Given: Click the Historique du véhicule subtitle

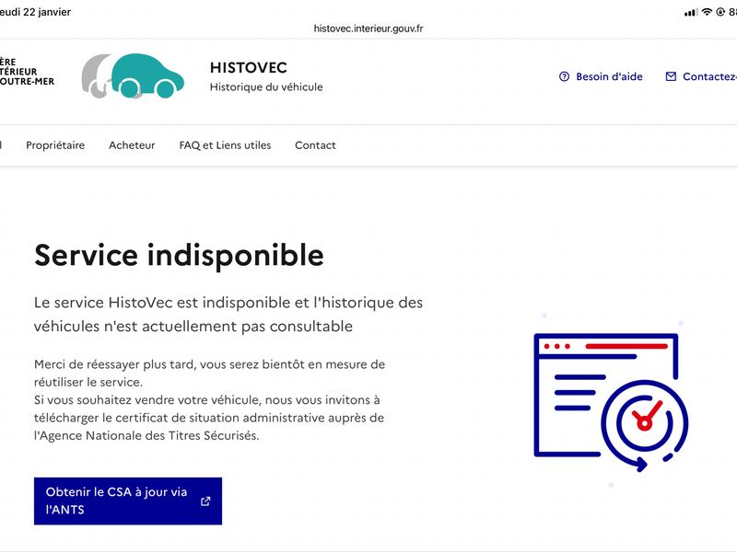Looking at the screenshot, I should click(266, 87).
